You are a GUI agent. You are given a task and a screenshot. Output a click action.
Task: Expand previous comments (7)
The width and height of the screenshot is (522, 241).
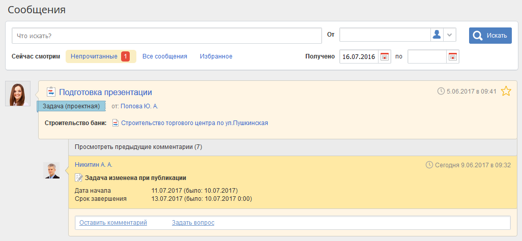click(x=138, y=147)
